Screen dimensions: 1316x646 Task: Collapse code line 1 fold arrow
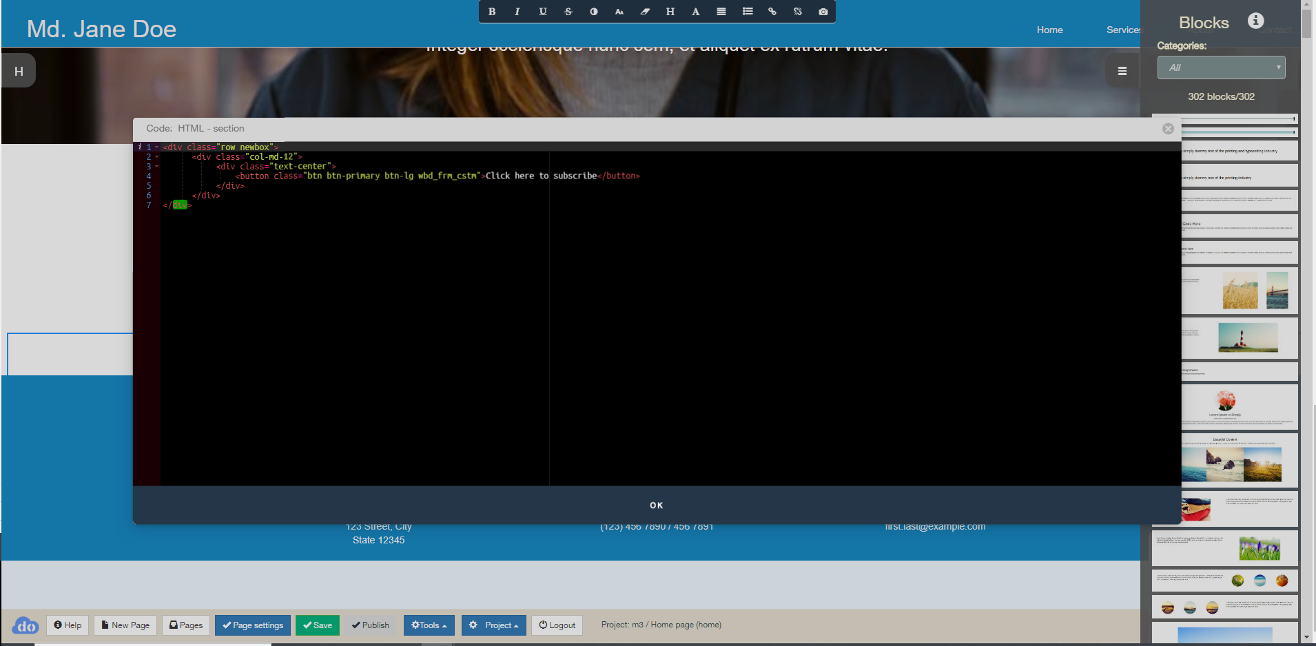[157, 147]
